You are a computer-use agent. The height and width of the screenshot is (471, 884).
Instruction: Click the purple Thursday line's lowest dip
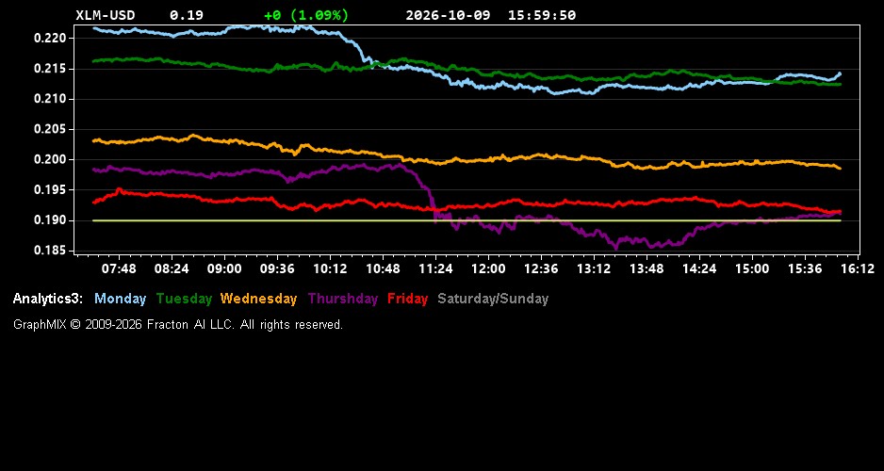tap(615, 248)
